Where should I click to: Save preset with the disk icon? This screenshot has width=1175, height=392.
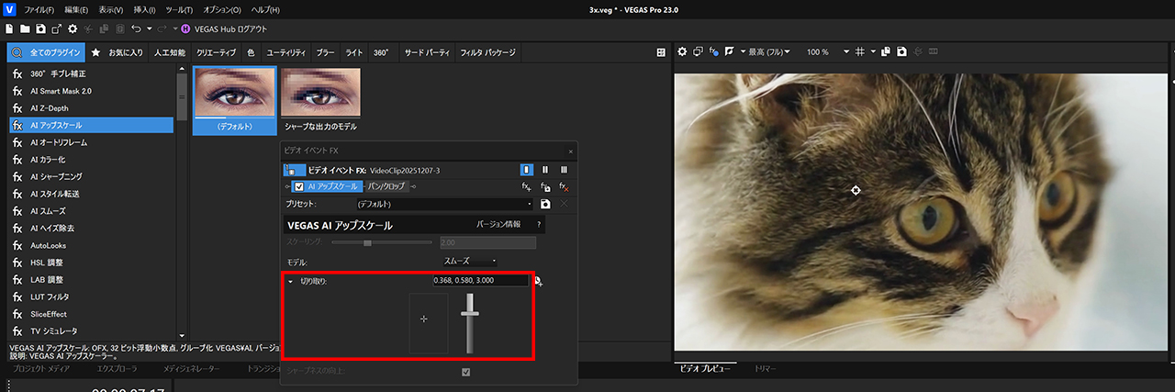(545, 204)
